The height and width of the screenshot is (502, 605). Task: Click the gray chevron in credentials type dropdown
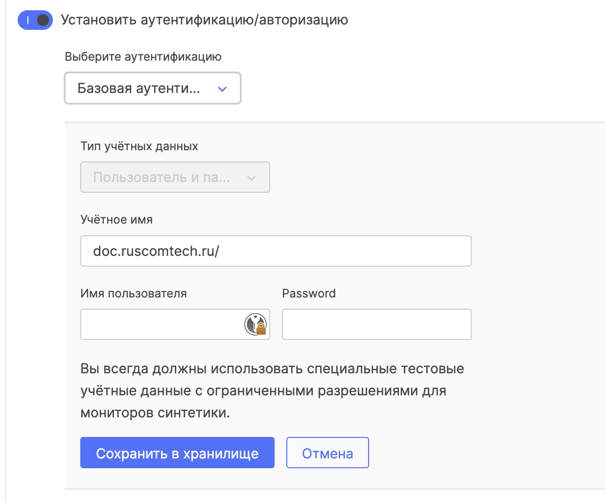click(252, 178)
